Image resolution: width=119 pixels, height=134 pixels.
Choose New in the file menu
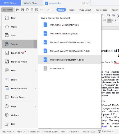click(x=20, y=18)
